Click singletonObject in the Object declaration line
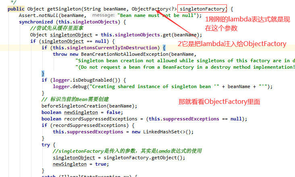This screenshot has width=295, height=177. [71, 35]
